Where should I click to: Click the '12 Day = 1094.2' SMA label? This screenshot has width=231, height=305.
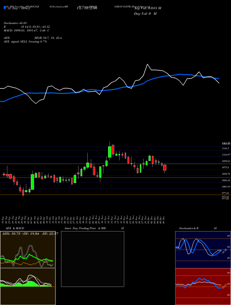tap(18, 9)
